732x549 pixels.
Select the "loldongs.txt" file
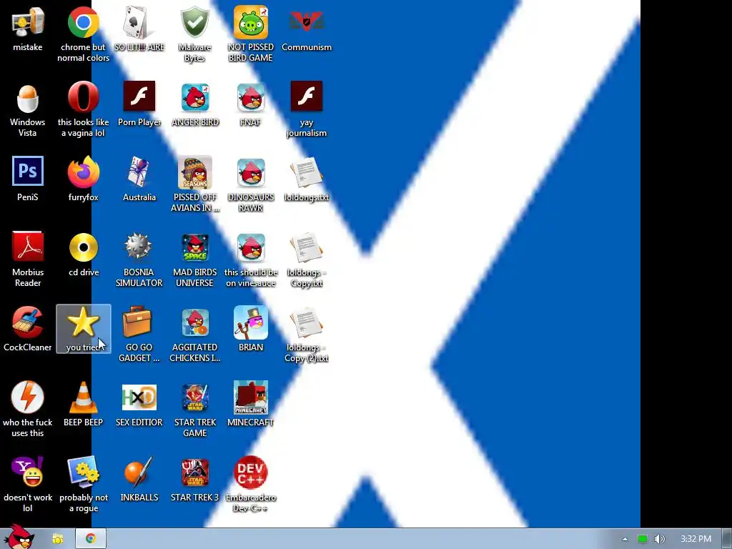306,173
